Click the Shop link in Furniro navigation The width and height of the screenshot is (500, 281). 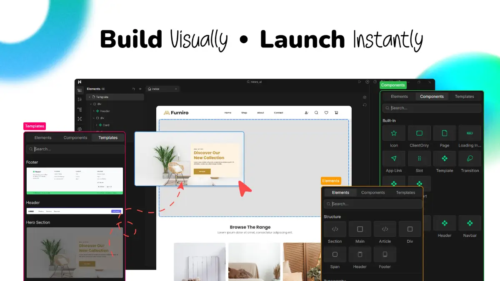[x=244, y=113]
